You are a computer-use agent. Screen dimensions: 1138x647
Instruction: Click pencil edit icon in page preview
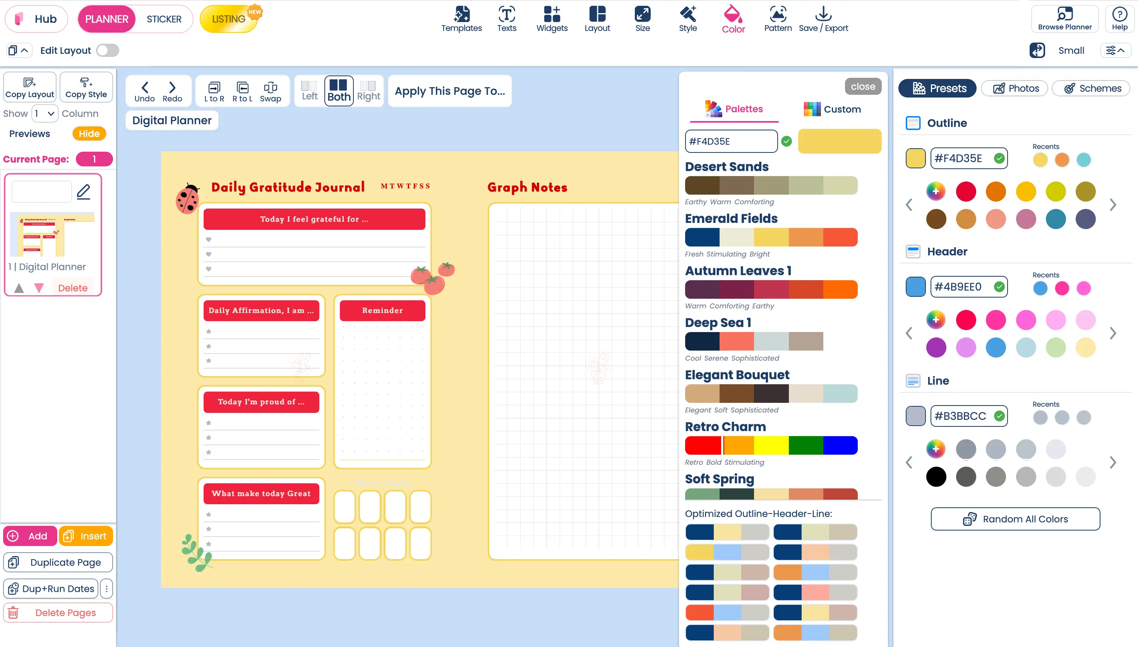(x=84, y=192)
